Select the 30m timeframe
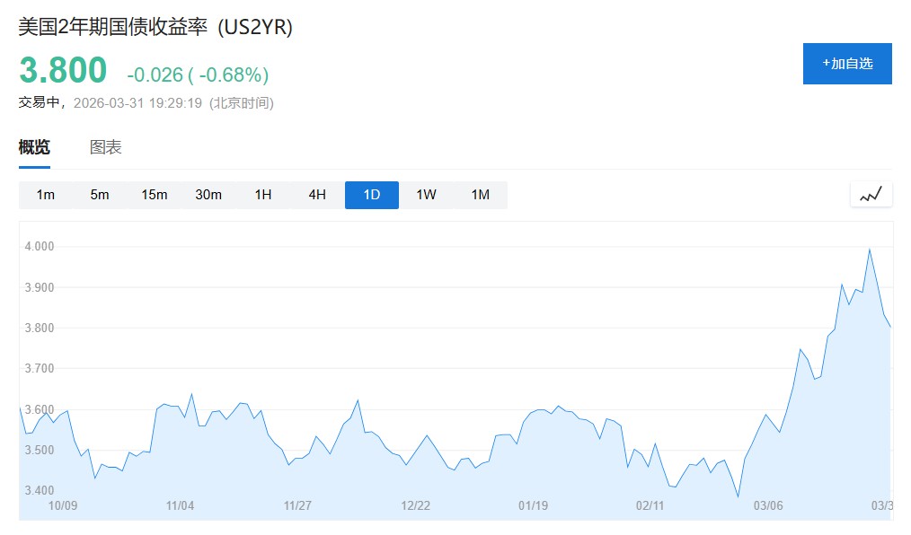 pos(208,195)
